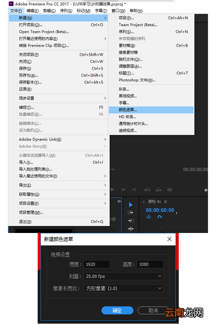Click the Insert clip icon
Screen dimensions: 218x324
click(147, 190)
